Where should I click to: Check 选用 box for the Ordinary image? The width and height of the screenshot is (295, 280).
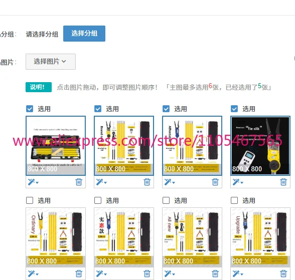(x=30, y=200)
